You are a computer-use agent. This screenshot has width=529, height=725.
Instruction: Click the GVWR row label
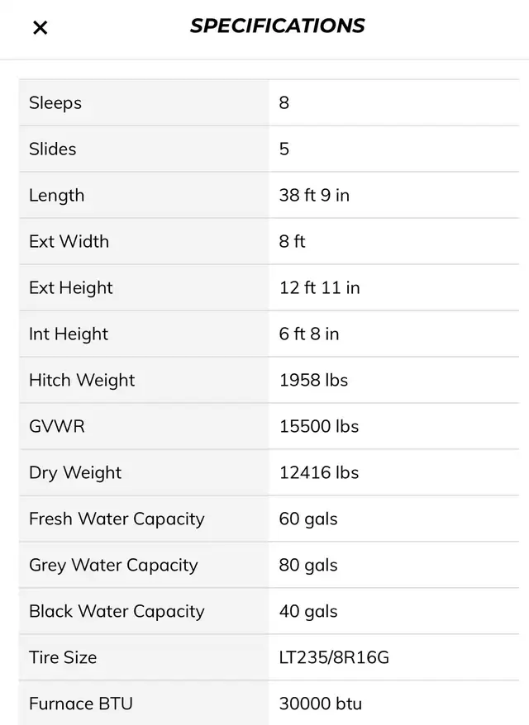(57, 427)
